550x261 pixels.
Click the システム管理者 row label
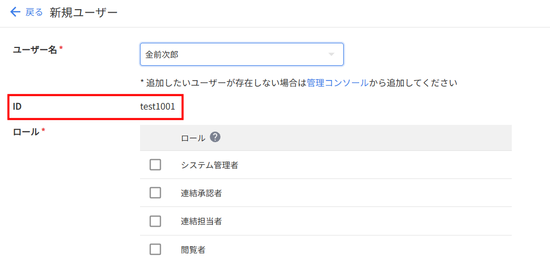(x=209, y=165)
